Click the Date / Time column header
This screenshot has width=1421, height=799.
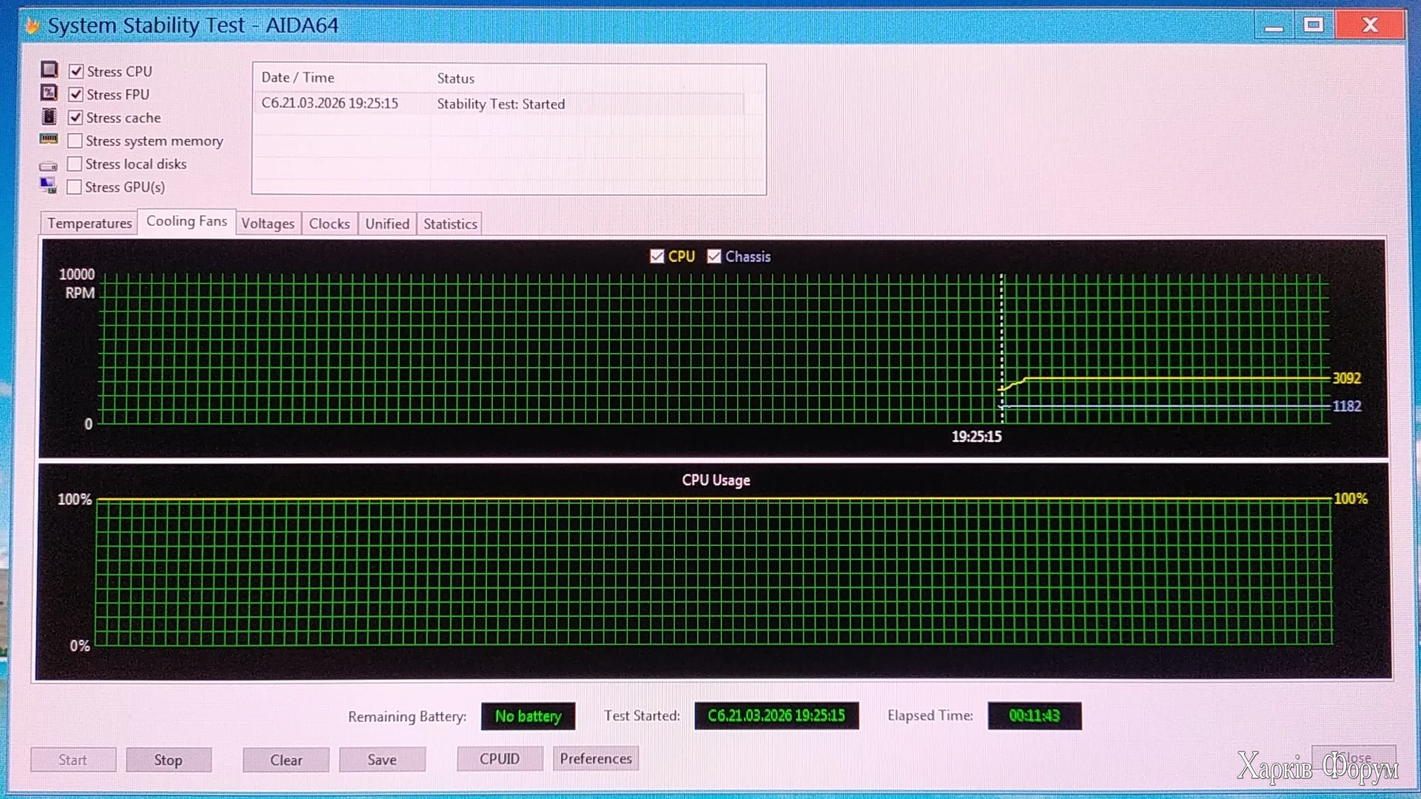click(x=298, y=78)
